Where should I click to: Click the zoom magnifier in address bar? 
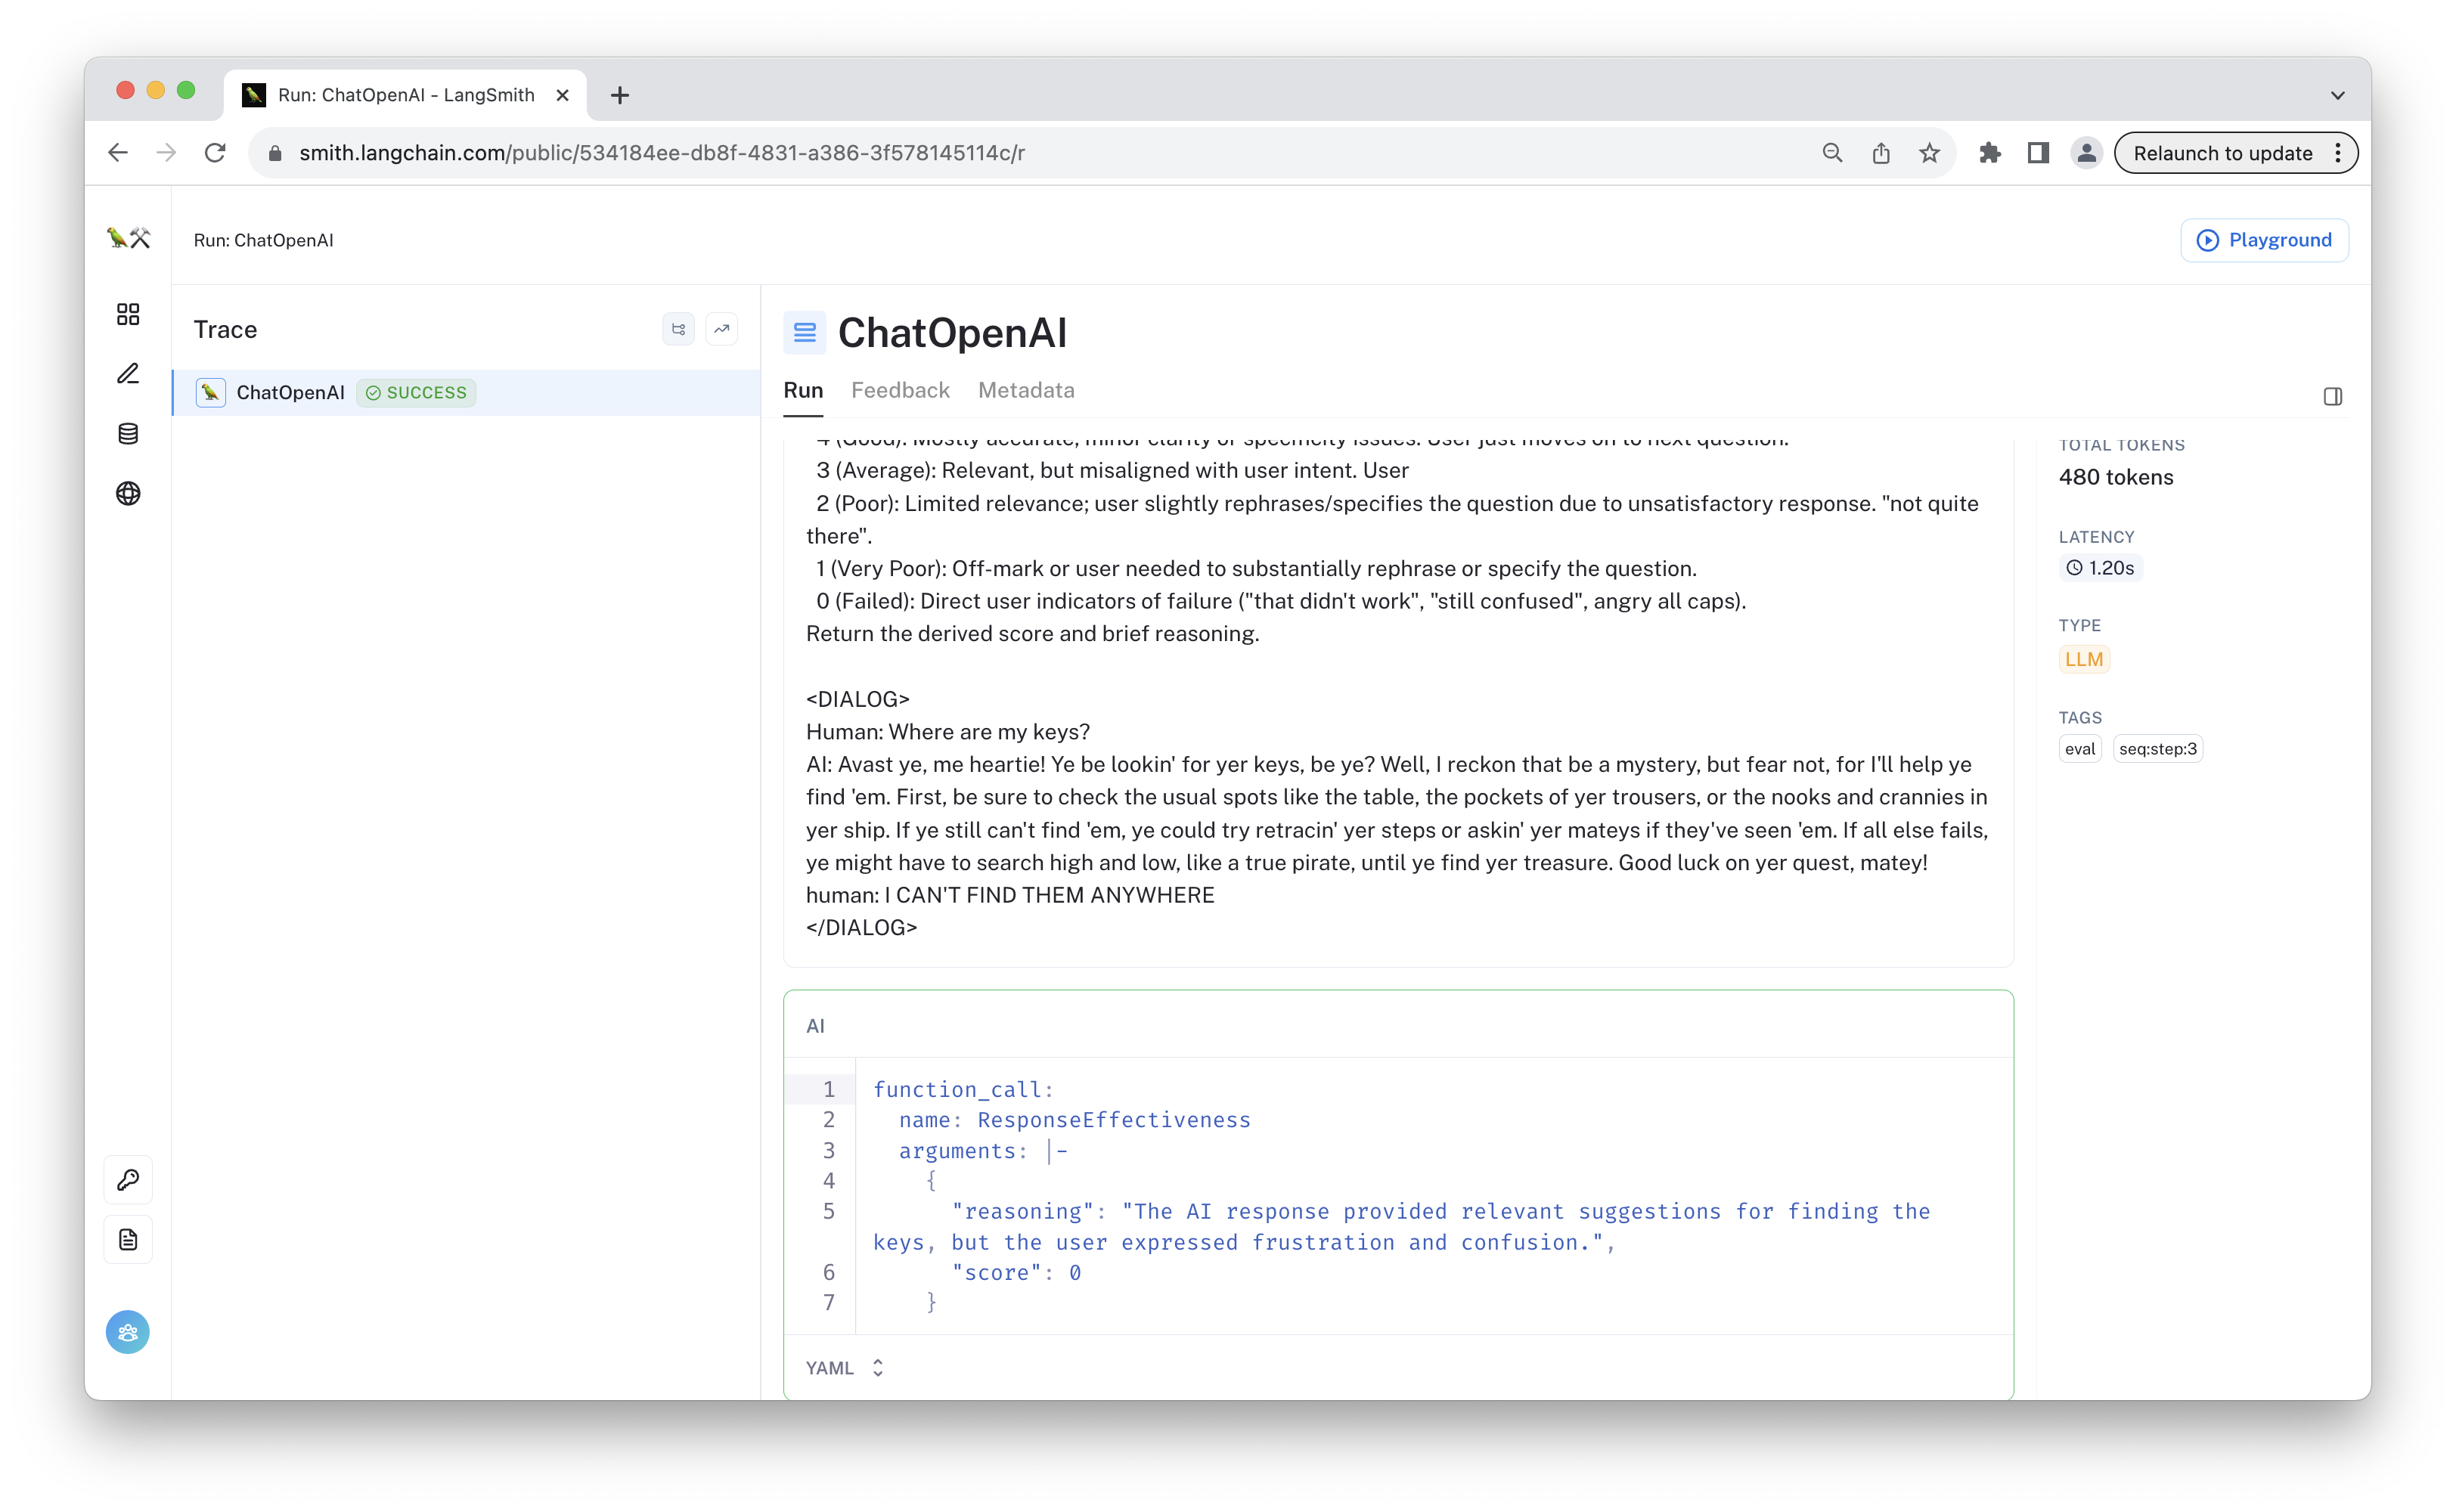pos(1832,153)
